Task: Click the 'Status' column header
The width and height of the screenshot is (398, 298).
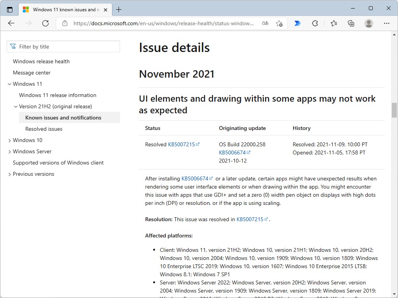Action: pyautogui.click(x=152, y=128)
